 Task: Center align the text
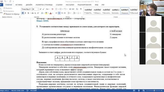(x=59, y=13)
